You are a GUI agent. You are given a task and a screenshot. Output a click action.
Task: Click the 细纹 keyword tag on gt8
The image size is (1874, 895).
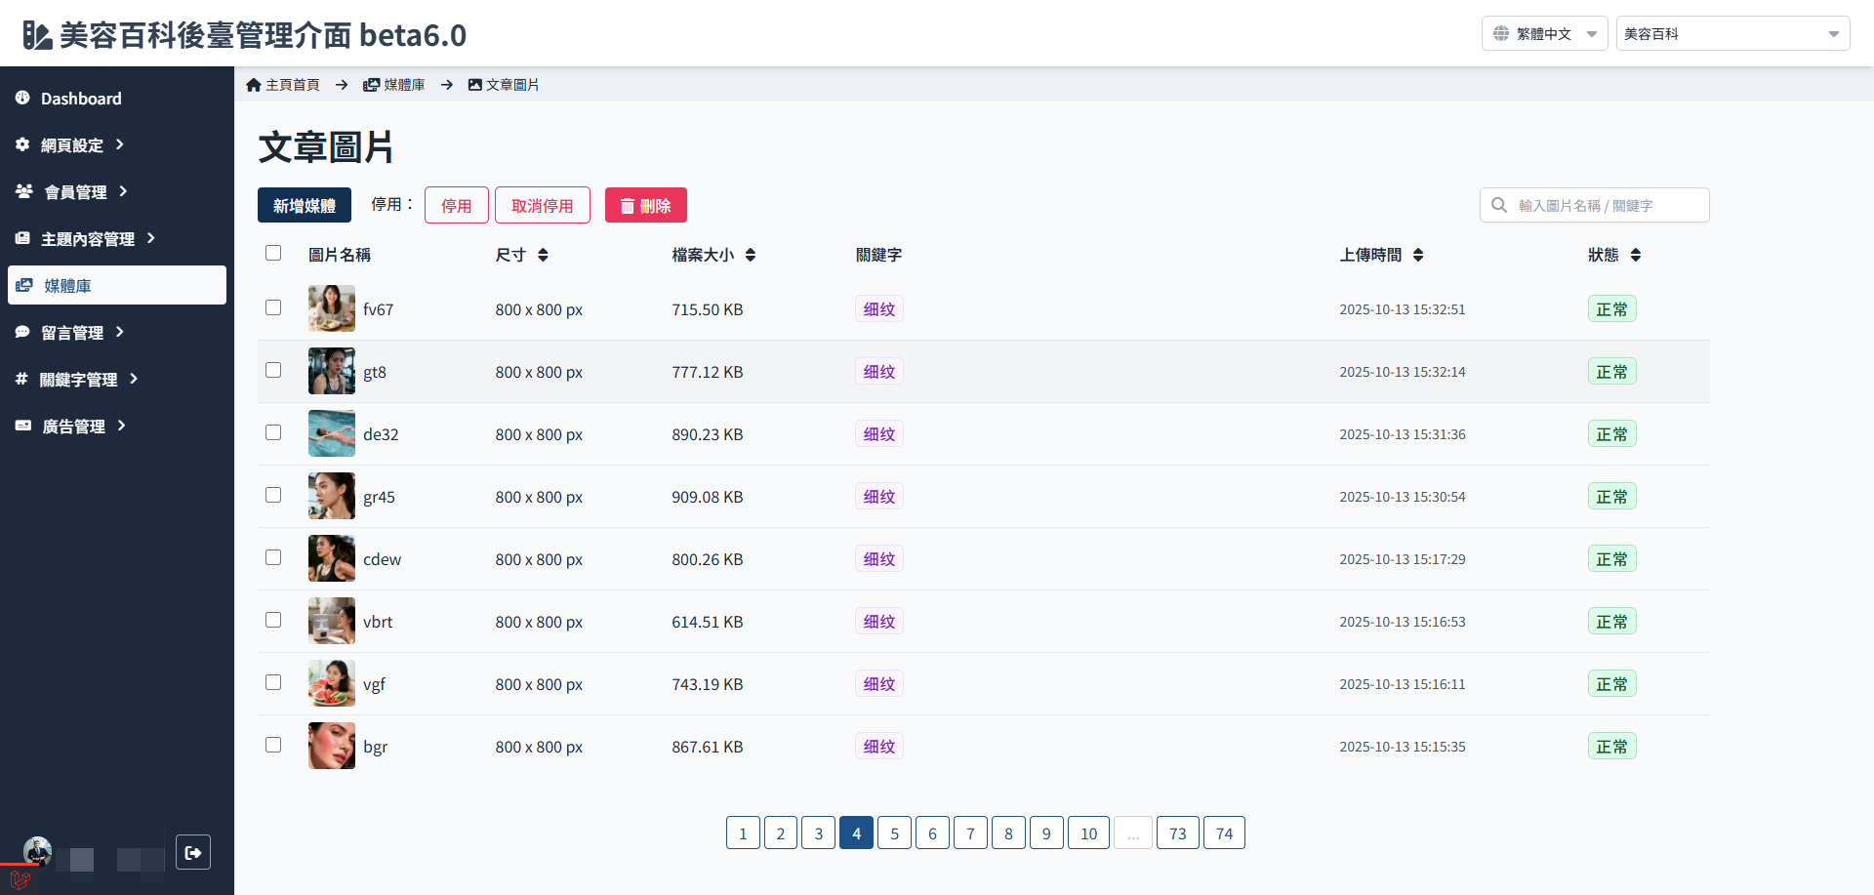(x=879, y=371)
